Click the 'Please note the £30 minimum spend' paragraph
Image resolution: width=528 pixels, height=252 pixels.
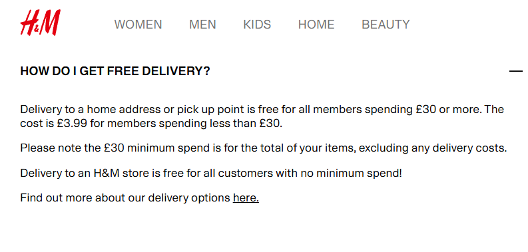263,148
